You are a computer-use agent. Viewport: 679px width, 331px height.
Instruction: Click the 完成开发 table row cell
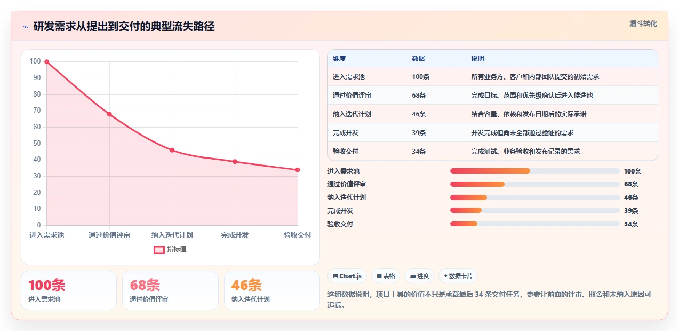346,133
